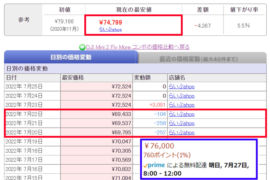The image size is (270, 180).
Task: Return to DJI Mini 2 Fly More price comparison
Action: click(138, 47)
